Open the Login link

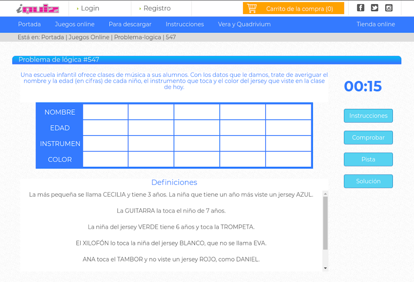(x=90, y=8)
